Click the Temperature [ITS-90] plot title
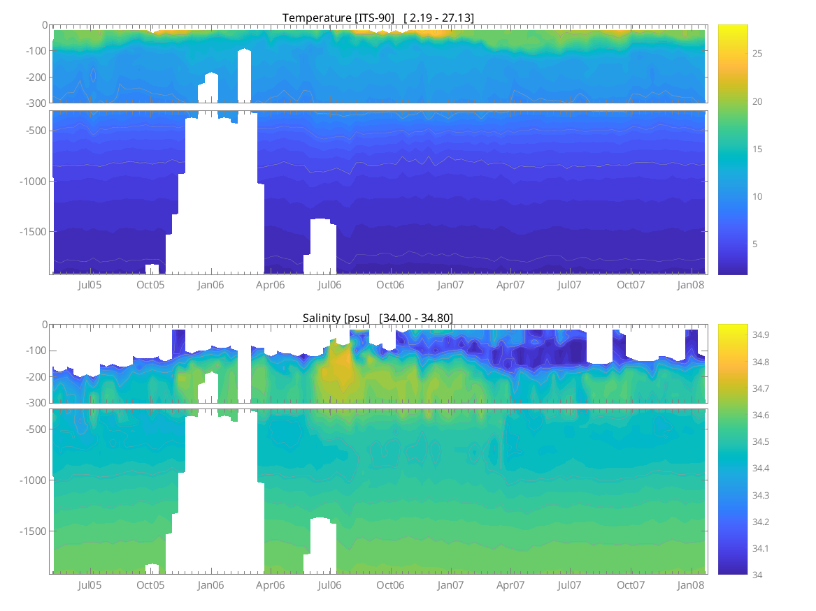Image resolution: width=816 pixels, height=611 pixels. (378, 17)
